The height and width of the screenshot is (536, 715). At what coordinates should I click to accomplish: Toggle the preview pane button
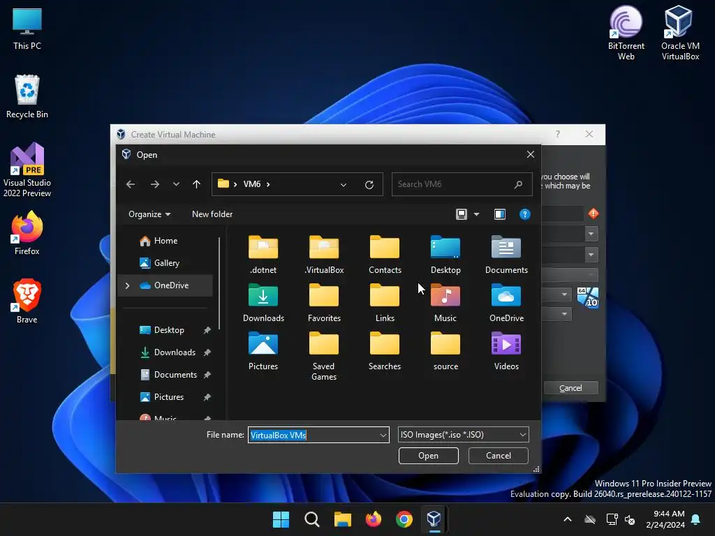[x=500, y=214]
